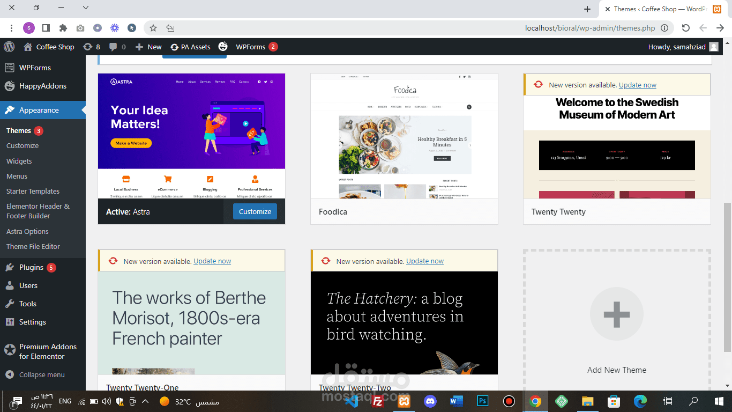Click the page vertical scrollbar
This screenshot has width=732, height=412.
pyautogui.click(x=727, y=277)
